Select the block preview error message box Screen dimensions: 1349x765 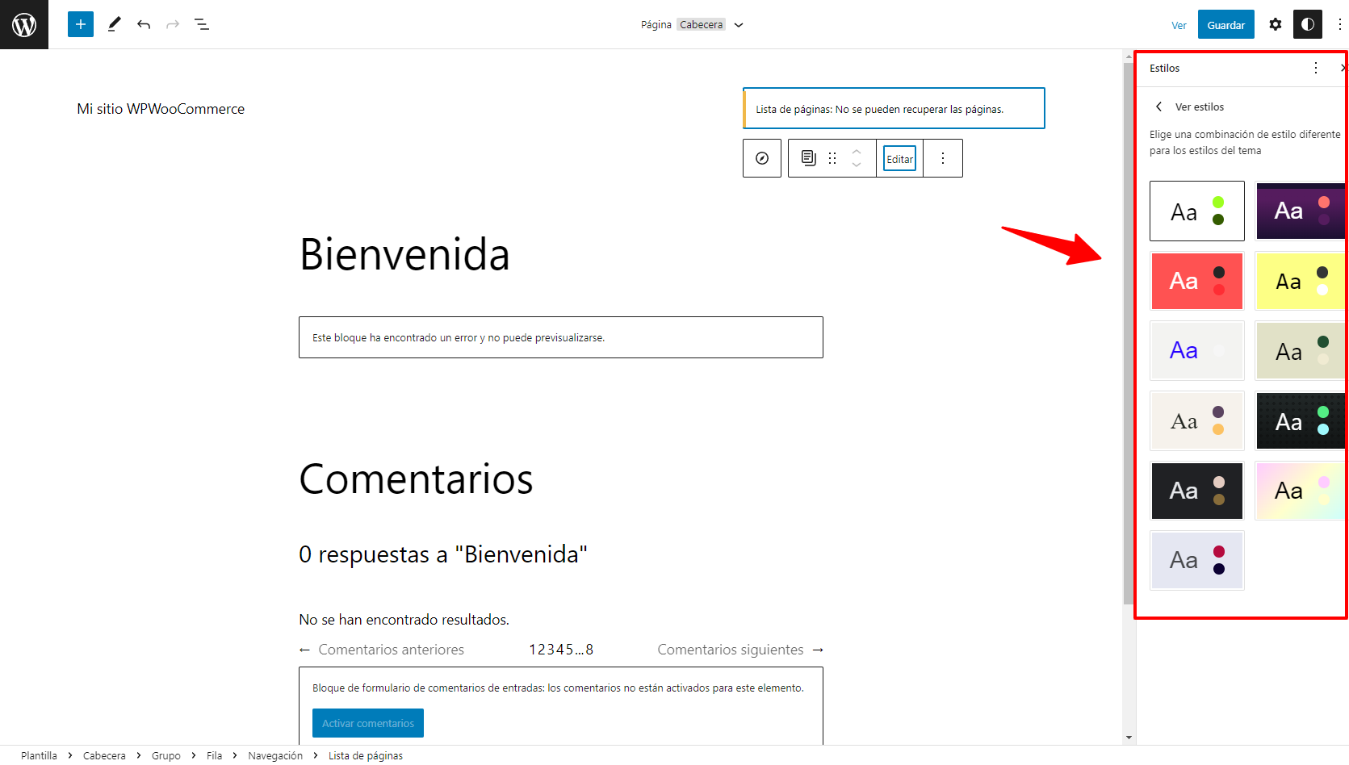coord(561,337)
